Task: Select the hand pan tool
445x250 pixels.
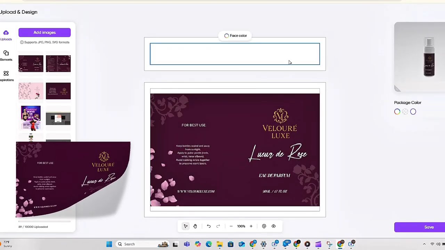Action: 195,226
